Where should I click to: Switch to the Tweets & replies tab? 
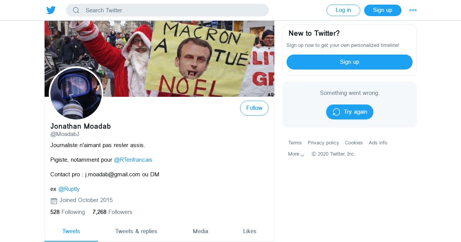136,231
